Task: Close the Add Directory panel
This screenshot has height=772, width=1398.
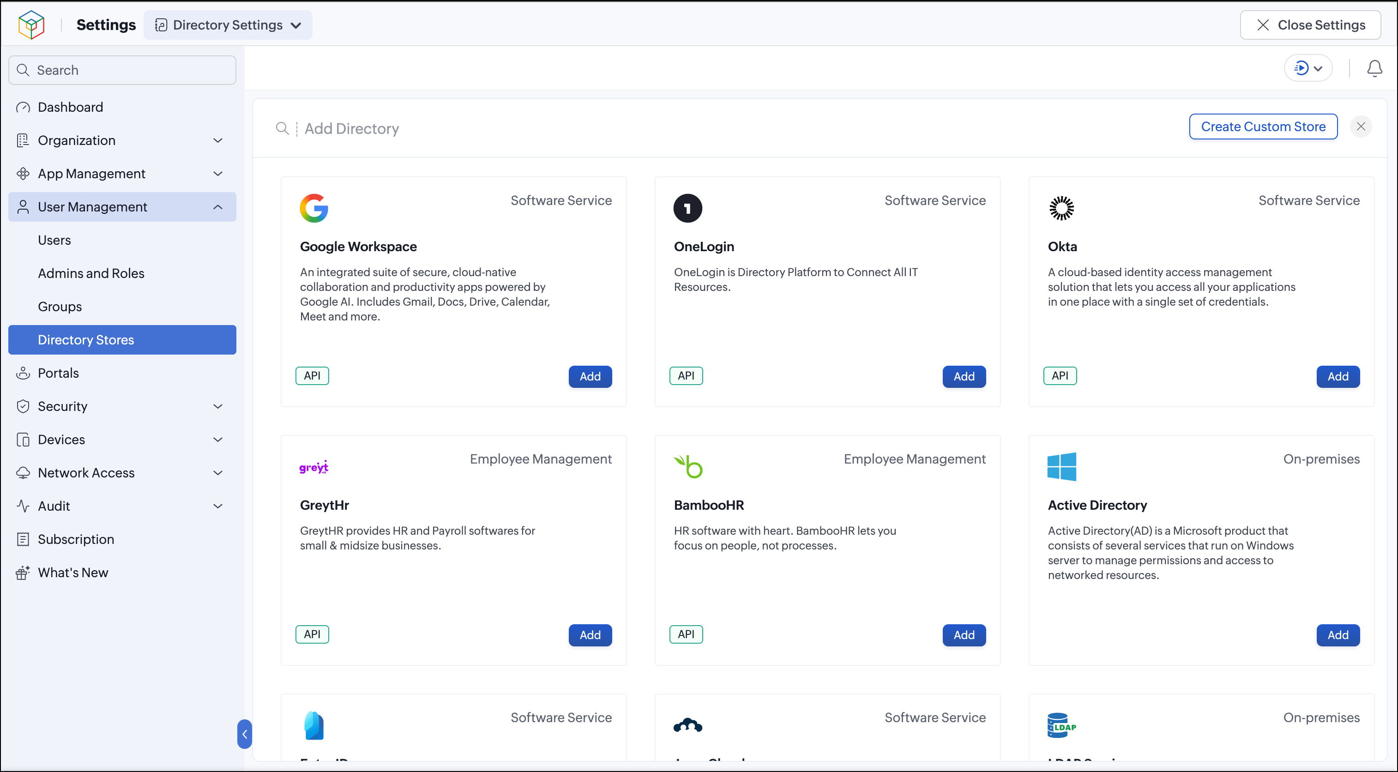Action: [1361, 127]
